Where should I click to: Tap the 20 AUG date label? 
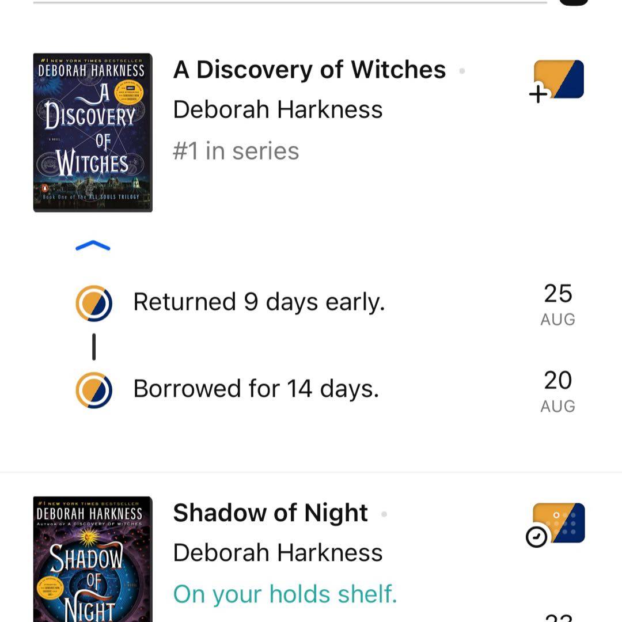(557, 391)
